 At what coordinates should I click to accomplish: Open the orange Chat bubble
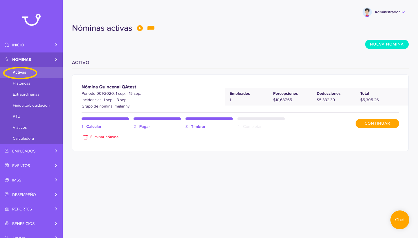point(400,220)
